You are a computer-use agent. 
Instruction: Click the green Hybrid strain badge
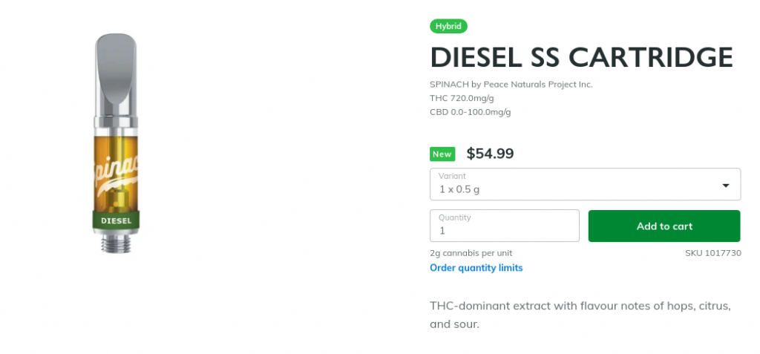point(448,26)
